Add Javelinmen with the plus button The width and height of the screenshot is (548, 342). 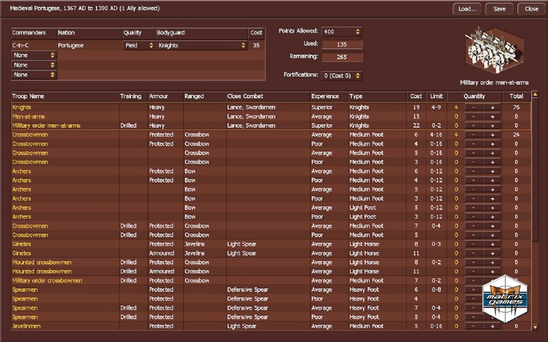tap(492, 326)
